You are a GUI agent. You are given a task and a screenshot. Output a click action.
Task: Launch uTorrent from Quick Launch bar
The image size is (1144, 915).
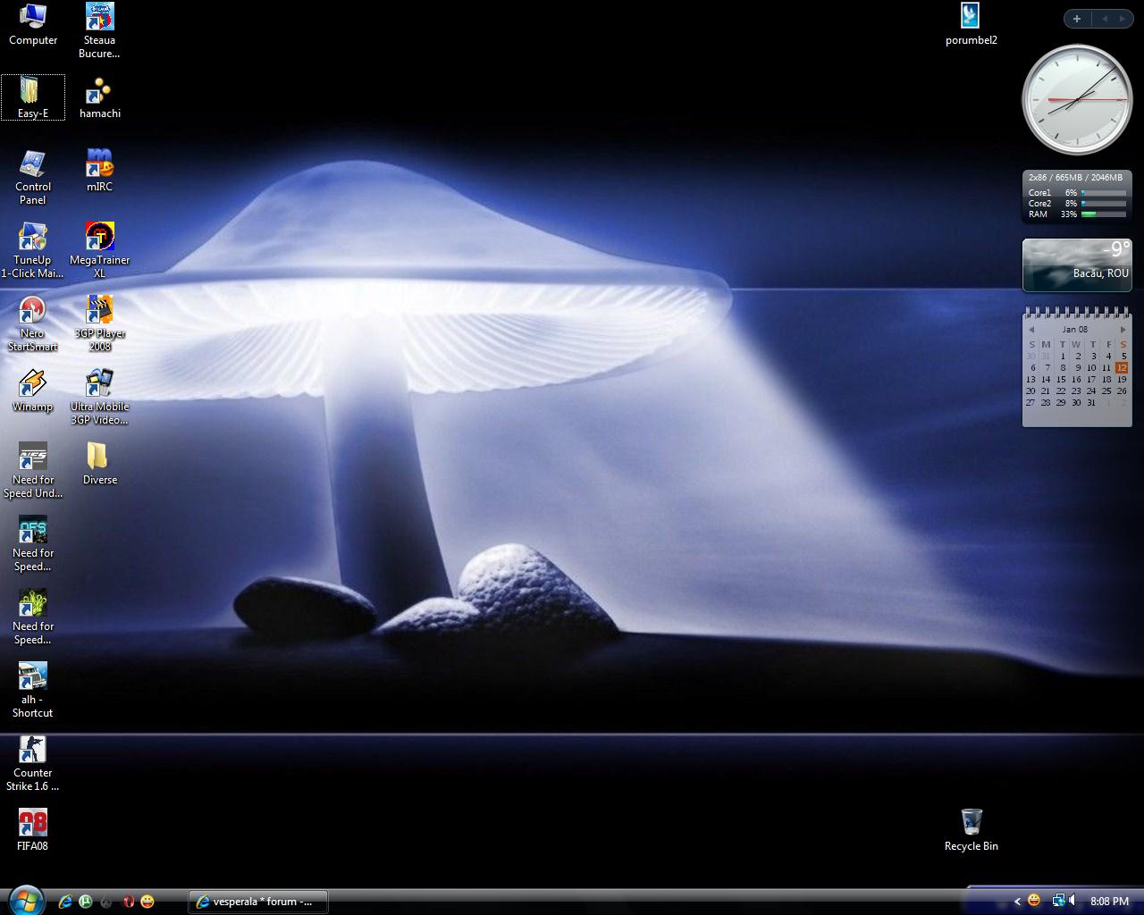(86, 902)
